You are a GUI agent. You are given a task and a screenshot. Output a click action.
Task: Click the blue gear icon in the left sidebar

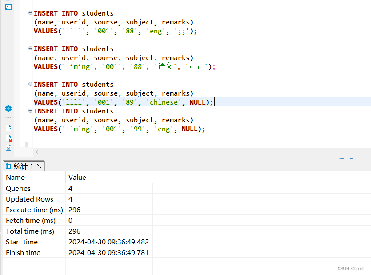click(8, 109)
